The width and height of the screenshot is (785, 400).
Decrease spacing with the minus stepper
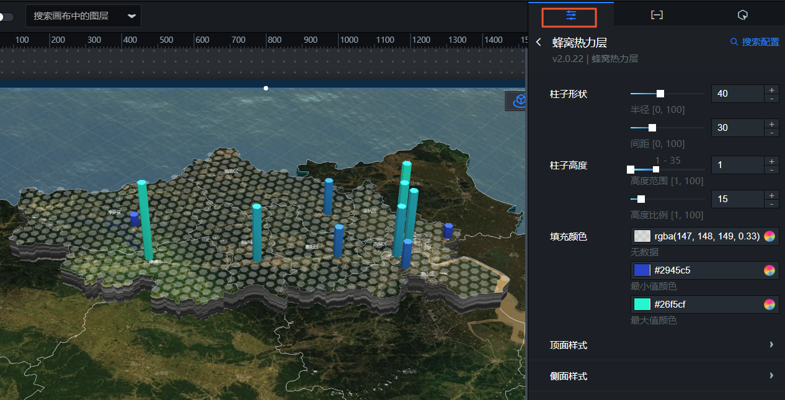pyautogui.click(x=771, y=132)
